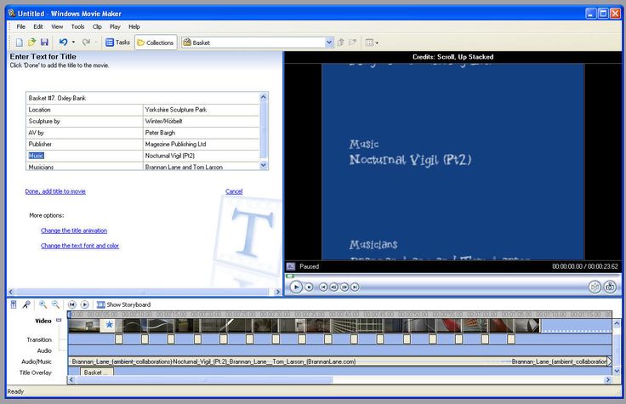The height and width of the screenshot is (404, 626).
Task: Toggle the Collections pane button
Action: click(x=156, y=43)
